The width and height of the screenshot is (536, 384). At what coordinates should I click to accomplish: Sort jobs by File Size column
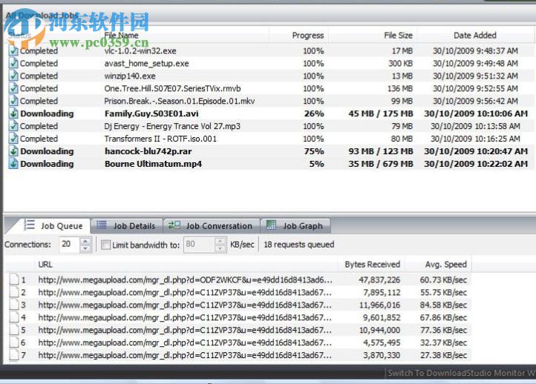pos(398,35)
